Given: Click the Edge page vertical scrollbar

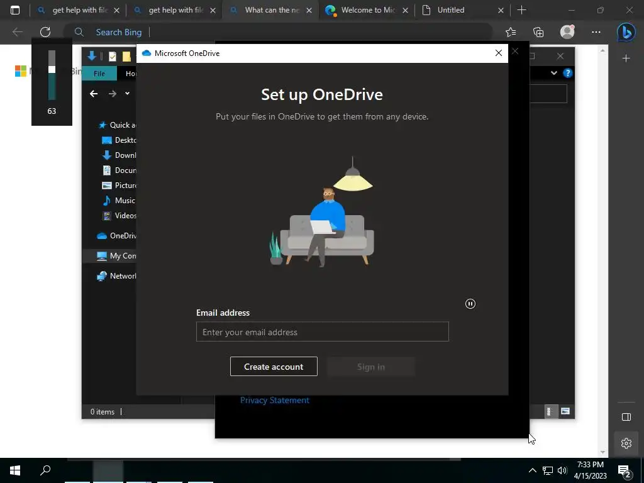Looking at the screenshot, I should [x=602, y=250].
